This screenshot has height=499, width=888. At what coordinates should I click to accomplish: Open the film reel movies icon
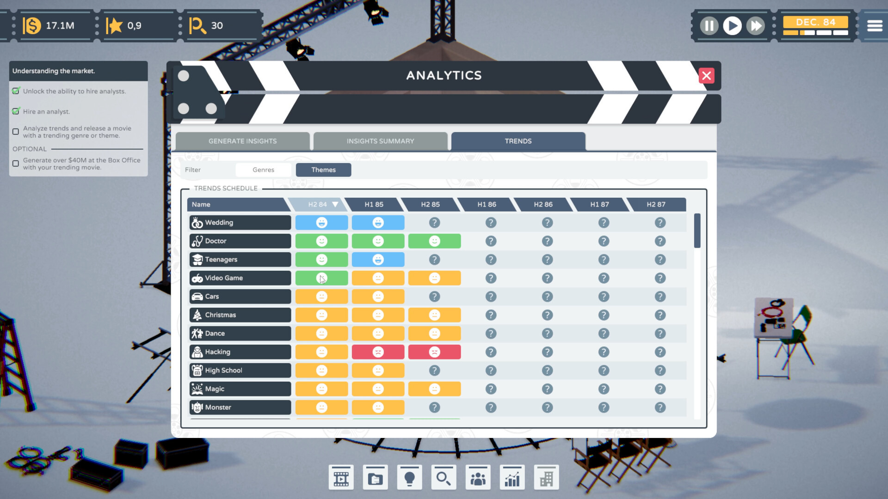341,478
